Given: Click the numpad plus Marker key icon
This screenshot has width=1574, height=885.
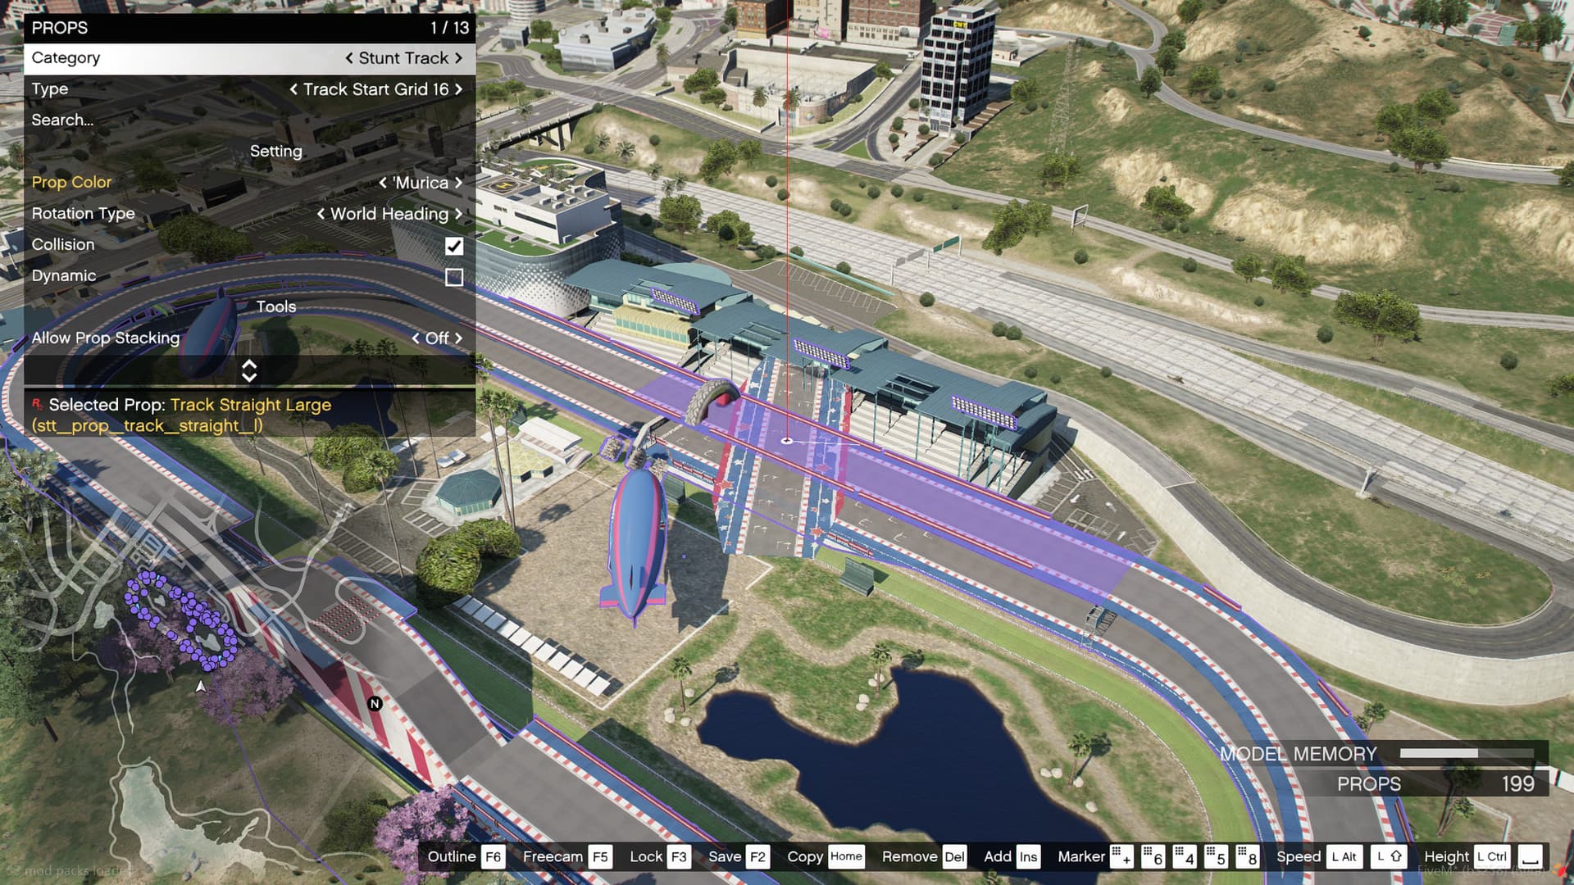Looking at the screenshot, I should pos(1121,856).
